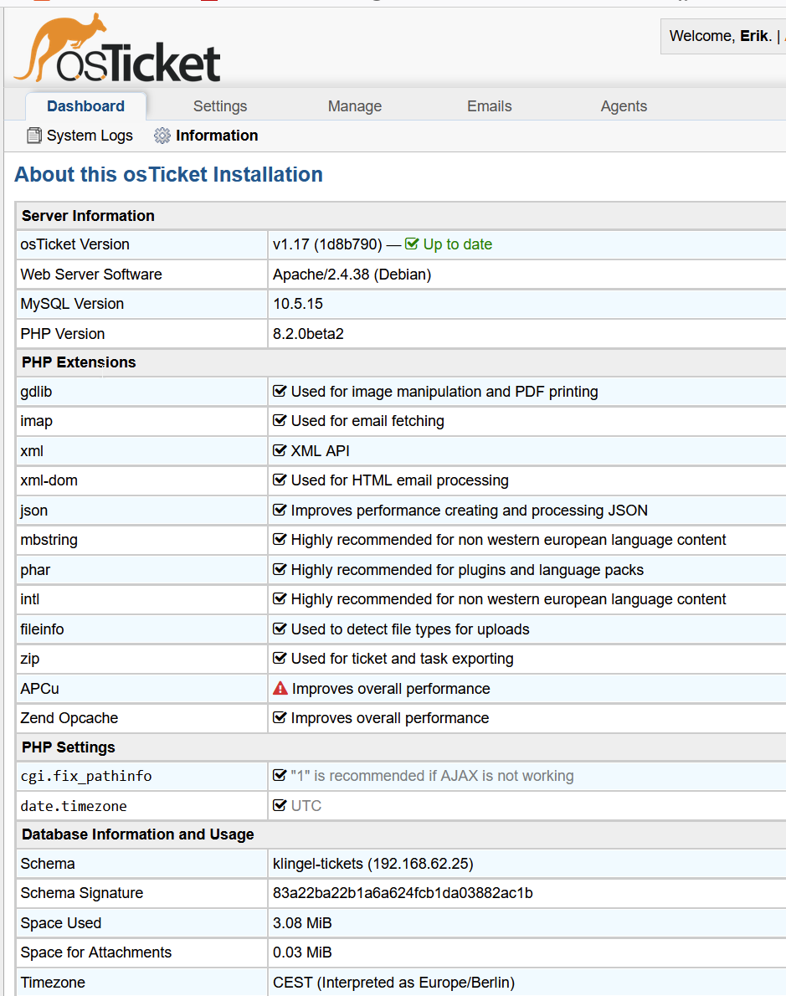Click the APCu red warning triangle icon
The image size is (786, 996).
(280, 689)
